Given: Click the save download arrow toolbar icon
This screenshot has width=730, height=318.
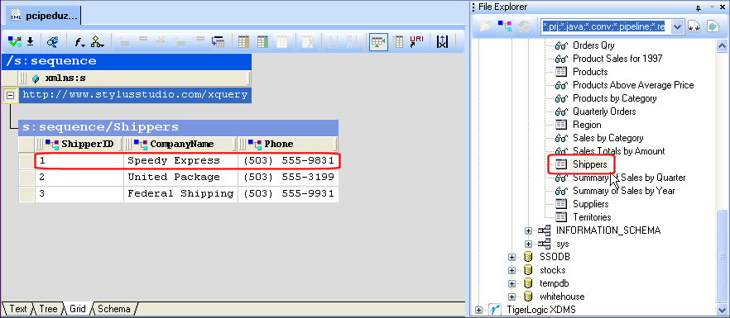Looking at the screenshot, I should coord(31,42).
